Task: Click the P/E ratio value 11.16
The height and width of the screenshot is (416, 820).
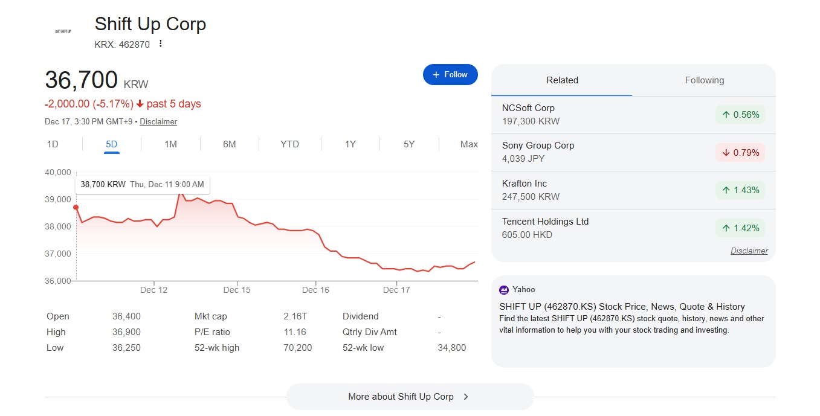Action: 295,332
